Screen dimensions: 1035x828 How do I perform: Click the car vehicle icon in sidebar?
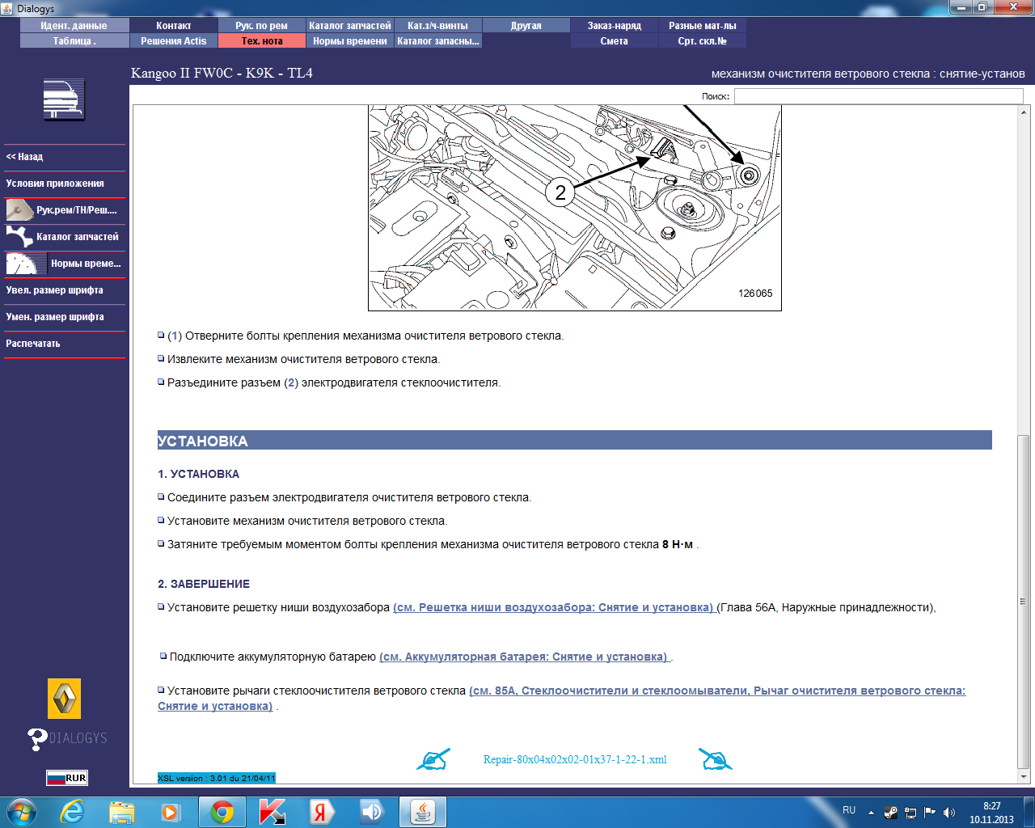coord(64,100)
